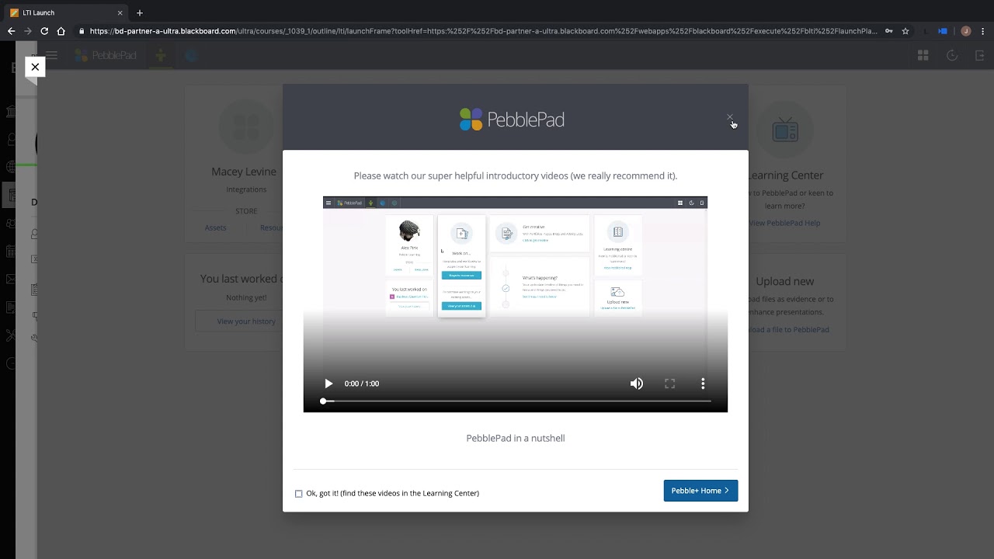Open the Blackboard calendar icon

pos(10,251)
